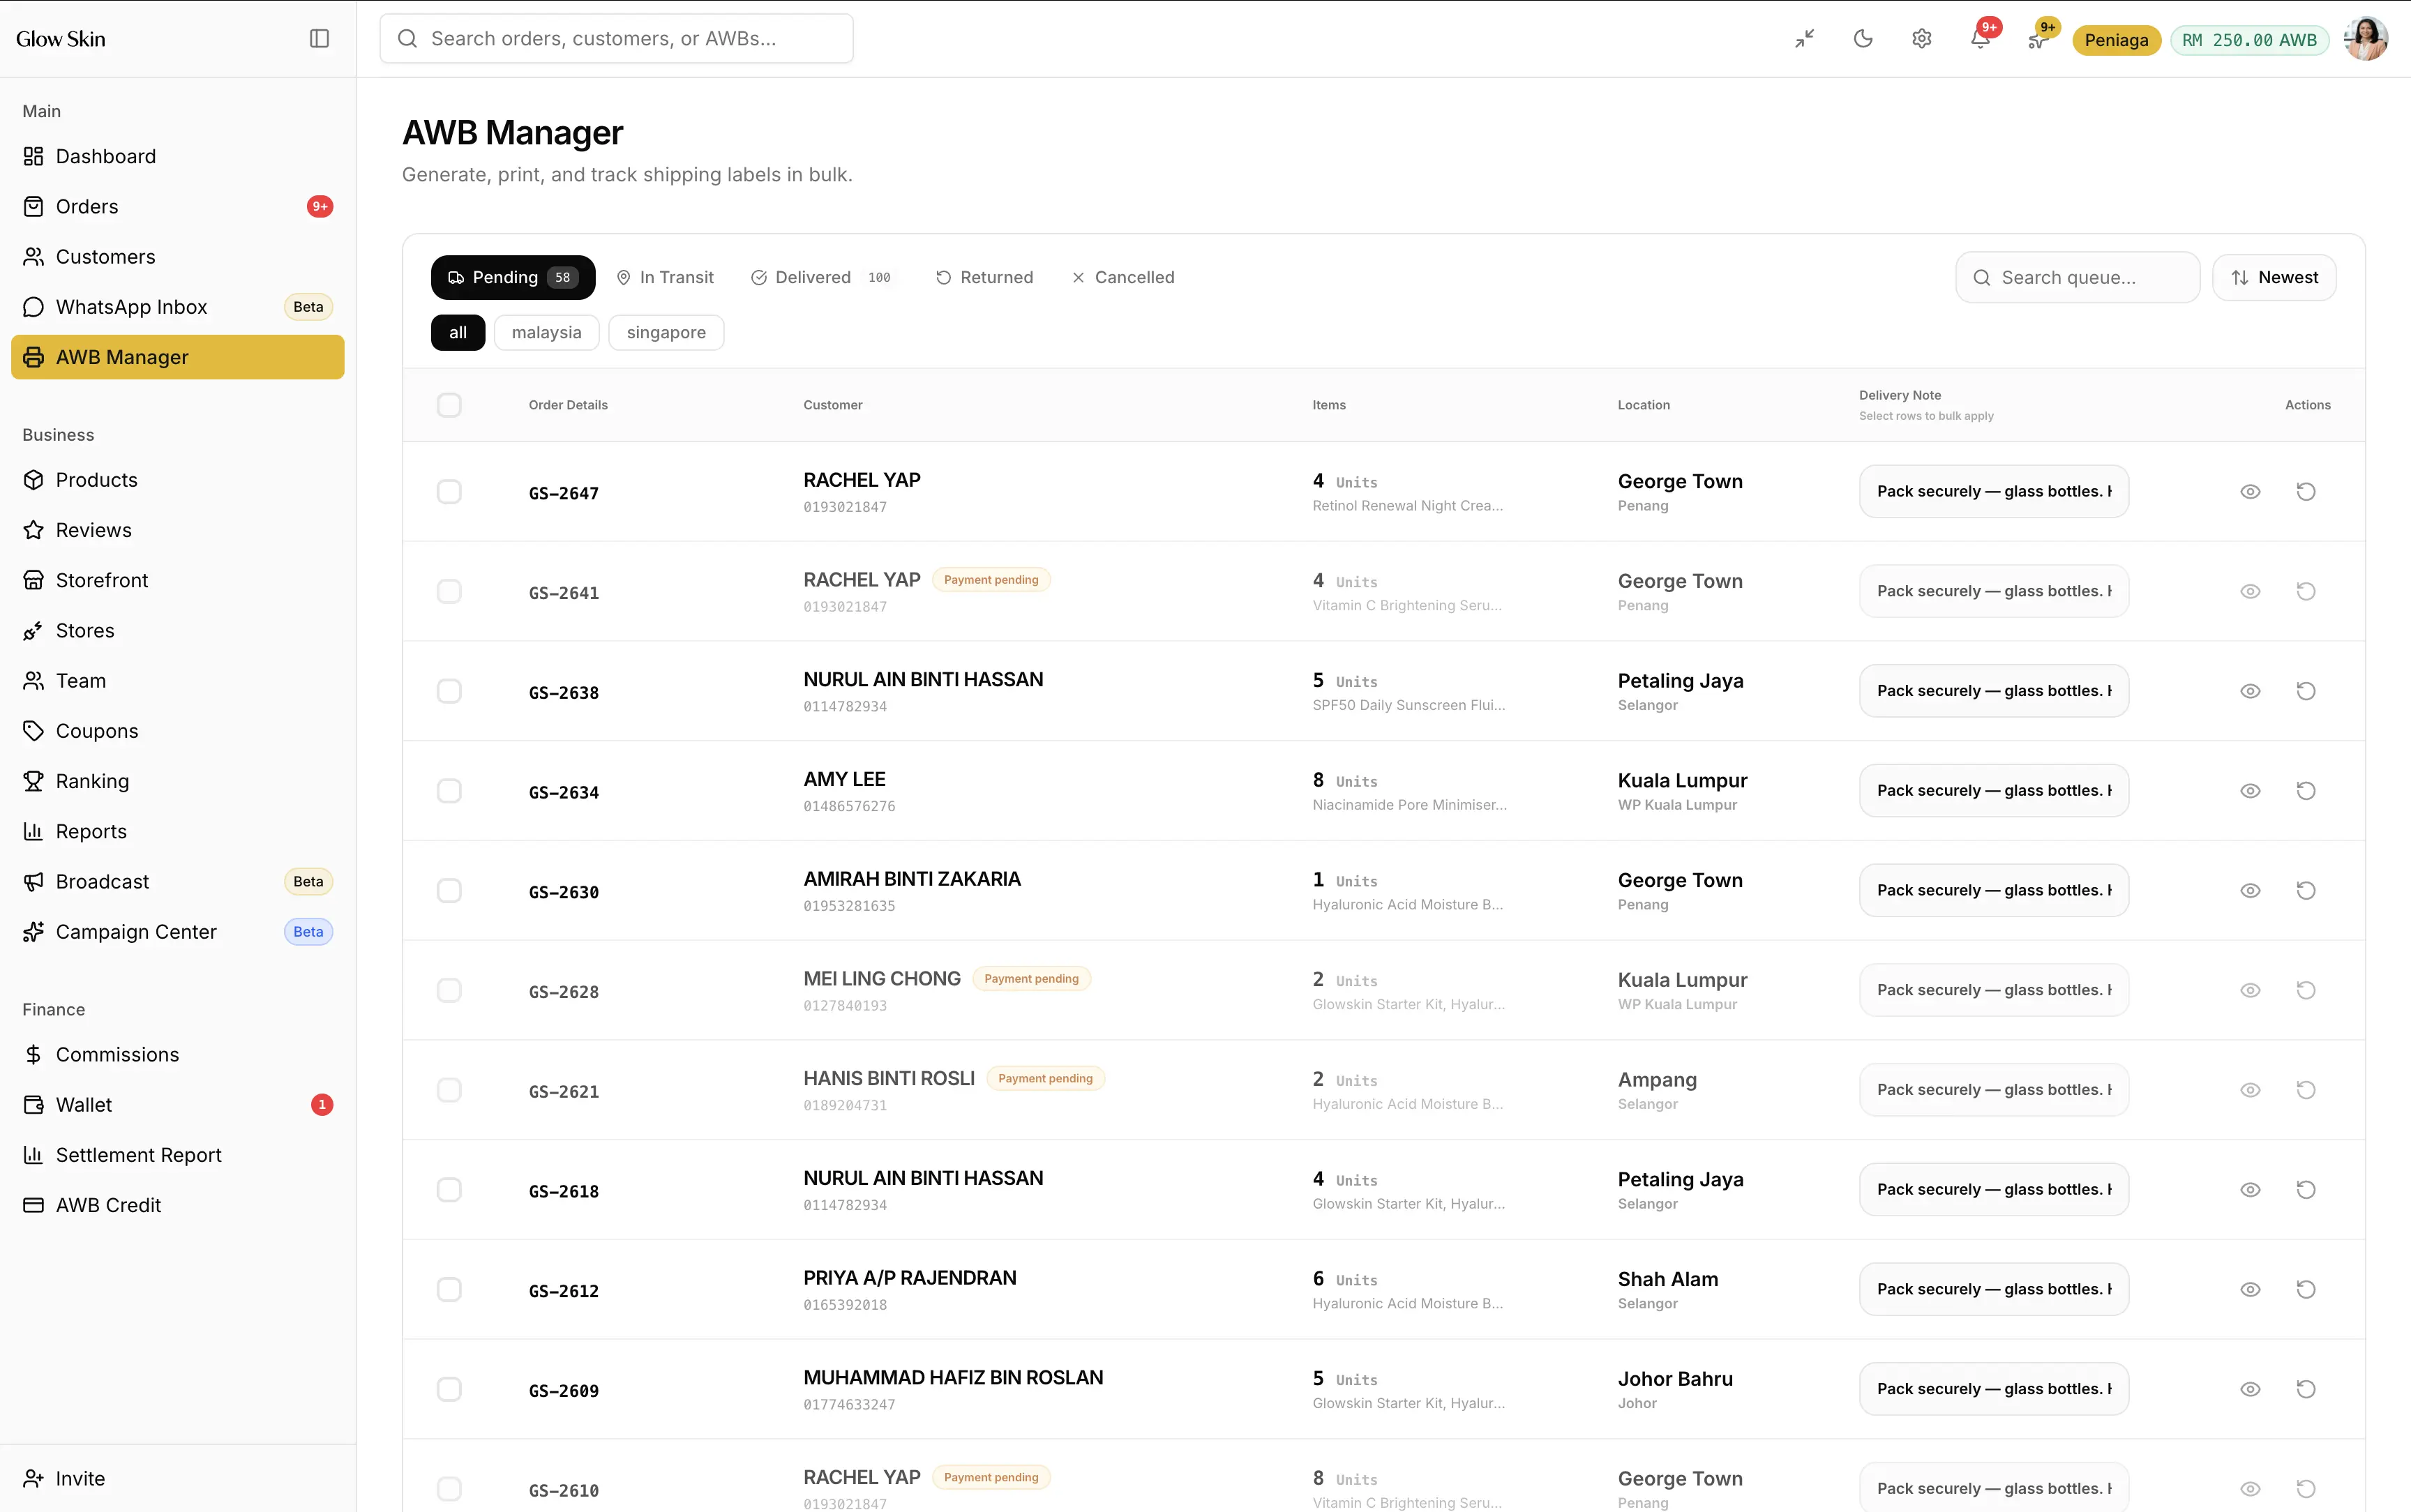Check the GS-2638 row checkbox
Screen dimensions: 2411x1512
pos(449,691)
